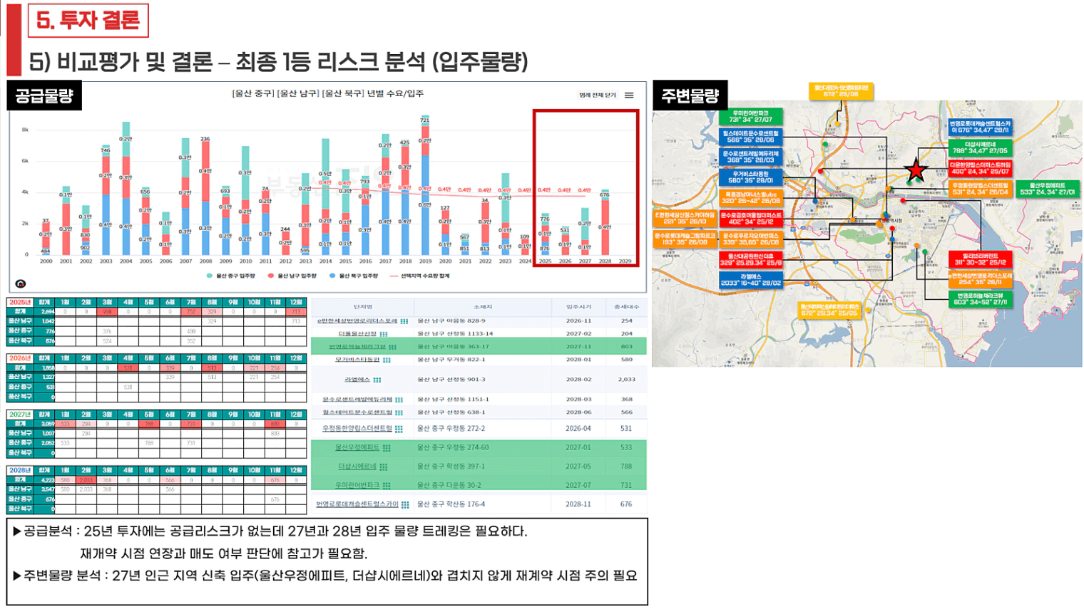The width and height of the screenshot is (1084, 609).
Task: Click the chart title 년별 수요/입주
Action: pos(395,93)
